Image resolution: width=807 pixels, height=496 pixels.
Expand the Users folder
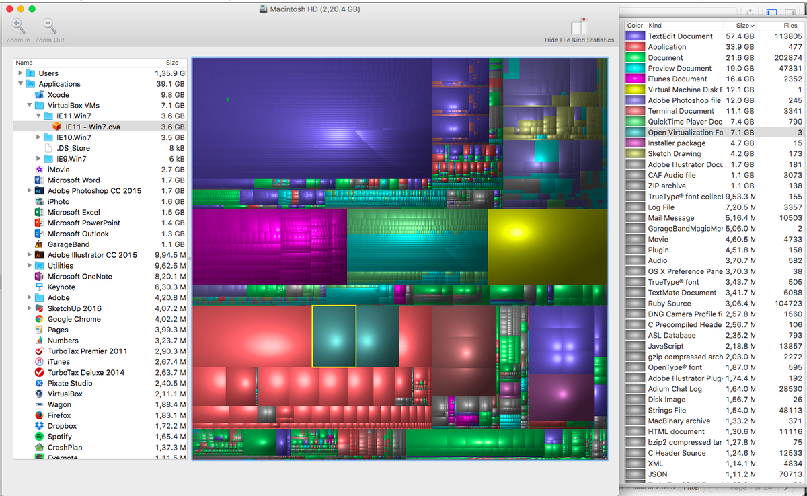pyautogui.click(x=20, y=73)
